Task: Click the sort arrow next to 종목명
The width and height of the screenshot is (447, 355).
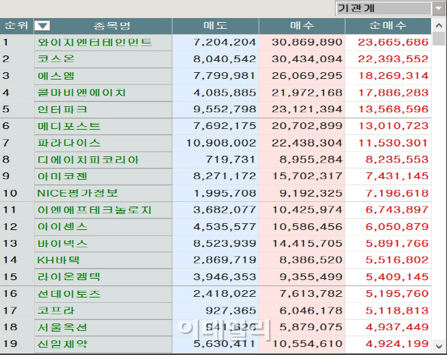Action: click(x=42, y=25)
